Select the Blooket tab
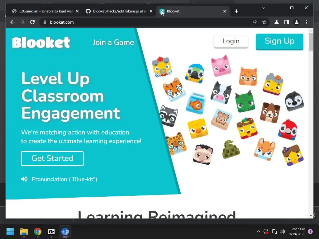 pos(193,11)
